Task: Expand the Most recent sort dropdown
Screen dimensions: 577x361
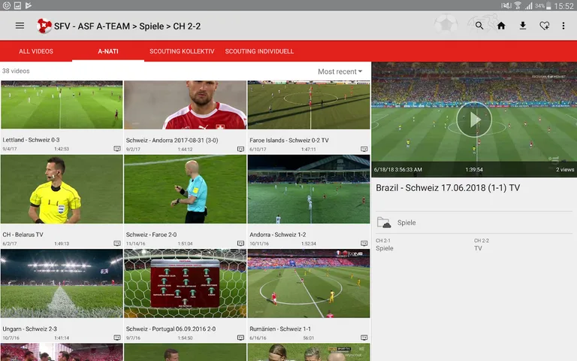Action: [x=340, y=71]
